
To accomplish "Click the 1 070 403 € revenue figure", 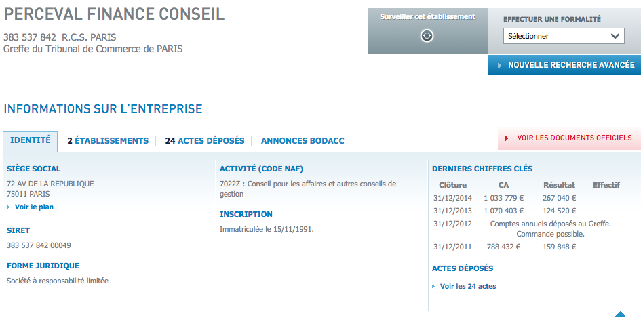I will click(x=503, y=211).
